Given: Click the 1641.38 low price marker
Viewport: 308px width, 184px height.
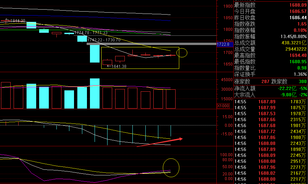Looking at the screenshot, I should point(118,66).
